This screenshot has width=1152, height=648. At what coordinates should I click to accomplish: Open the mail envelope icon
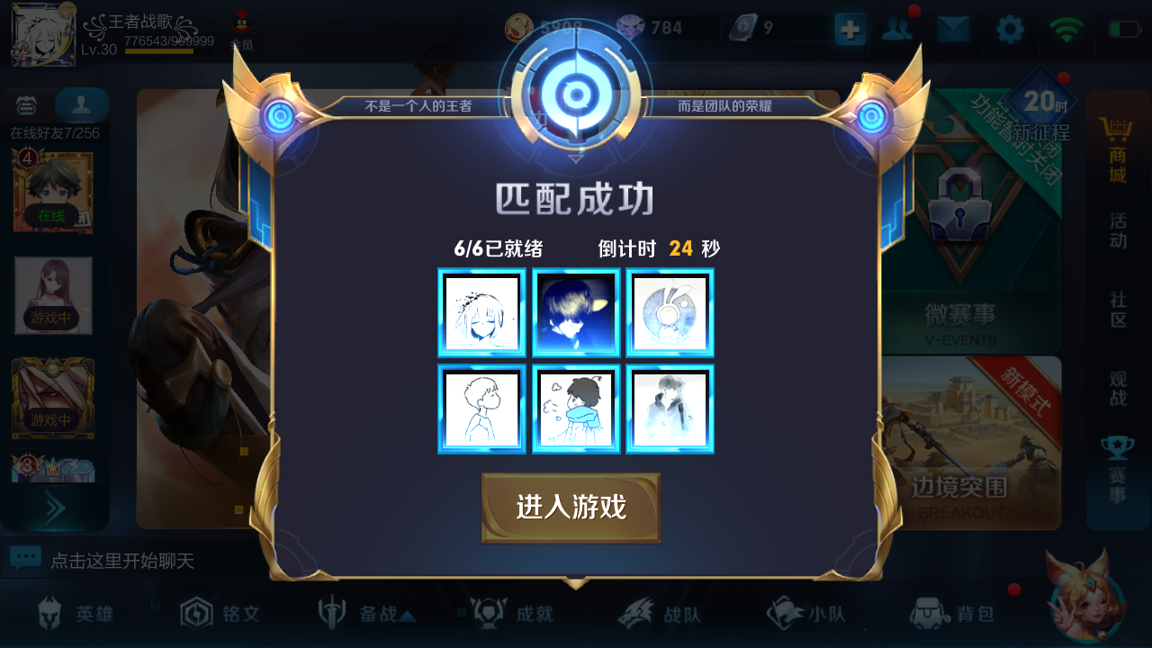pyautogui.click(x=953, y=30)
